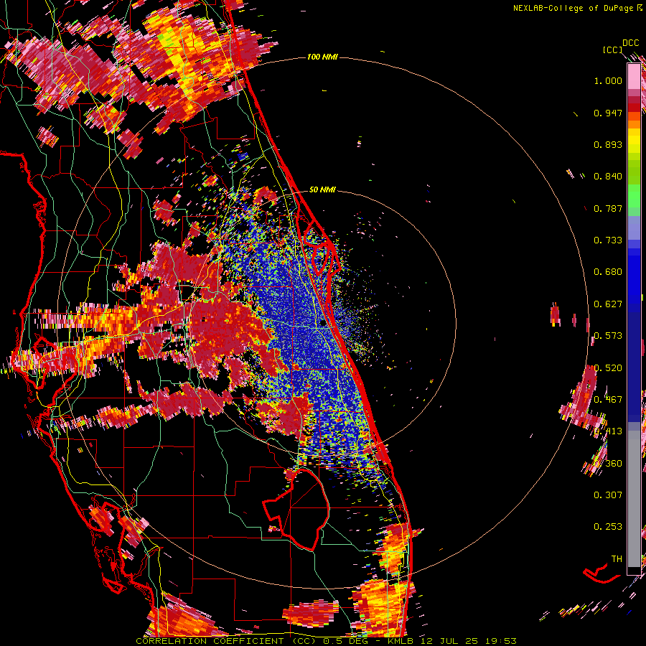646x646 pixels.
Task: Select the 0.253 scale value
Action: [x=608, y=527]
